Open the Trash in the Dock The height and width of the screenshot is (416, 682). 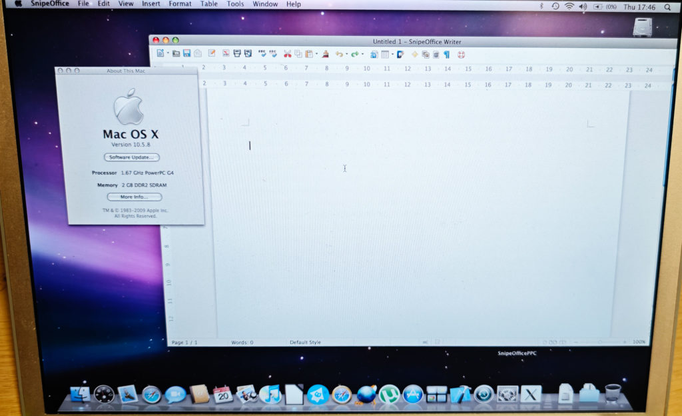click(612, 393)
